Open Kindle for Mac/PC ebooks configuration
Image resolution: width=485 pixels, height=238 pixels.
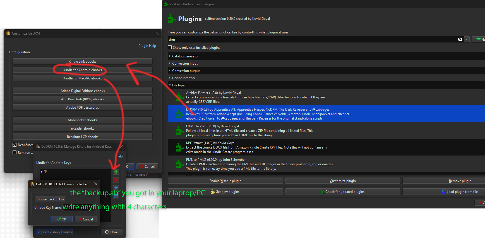(83, 78)
